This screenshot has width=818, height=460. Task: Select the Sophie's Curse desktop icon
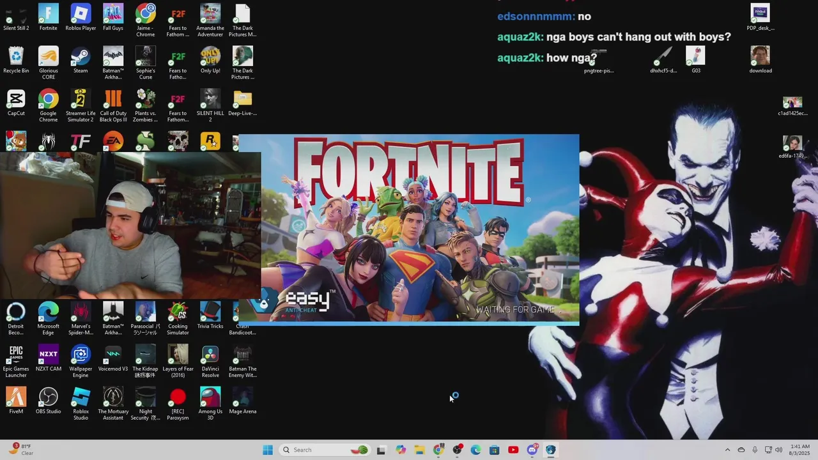146,63
